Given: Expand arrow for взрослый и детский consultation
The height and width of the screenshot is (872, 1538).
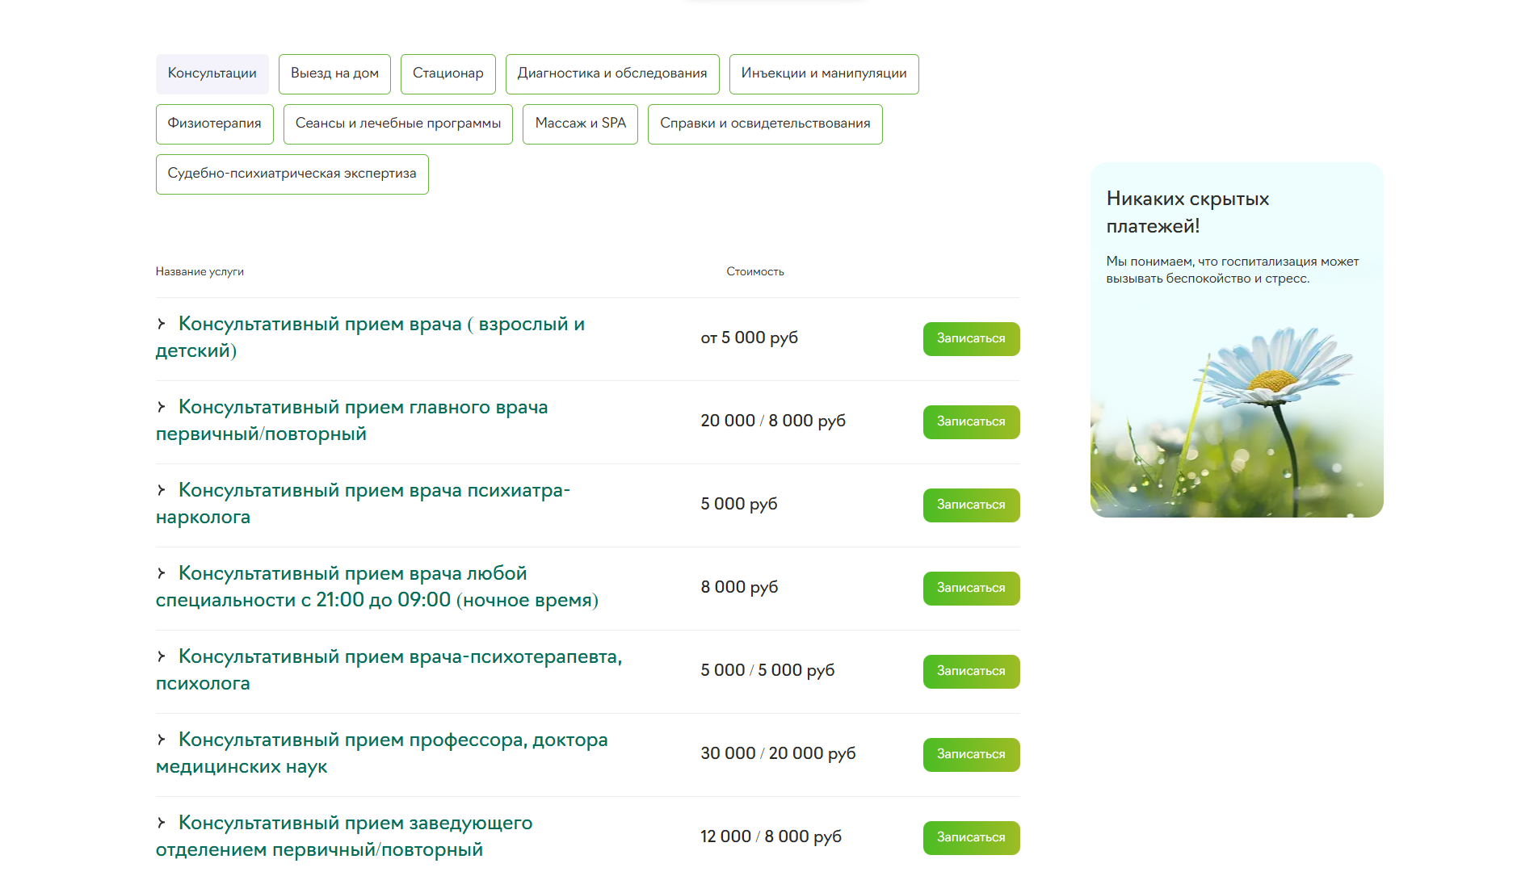Looking at the screenshot, I should point(162,324).
